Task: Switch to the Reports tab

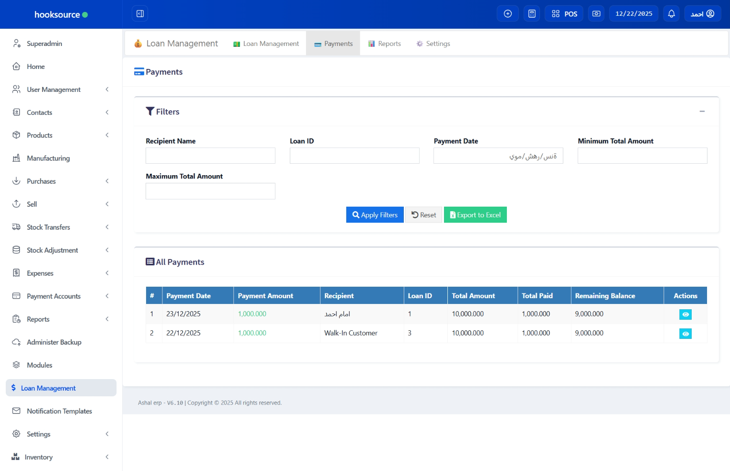Action: [385, 44]
